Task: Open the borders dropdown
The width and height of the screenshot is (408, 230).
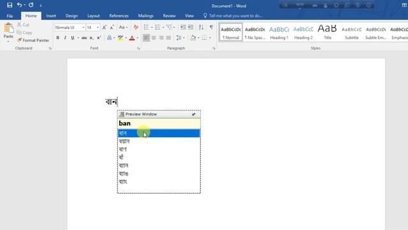Action: click(210, 38)
